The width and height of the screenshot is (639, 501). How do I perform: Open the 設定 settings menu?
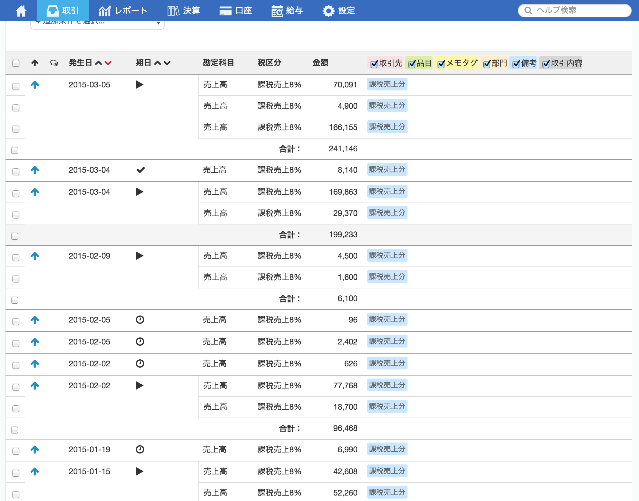click(339, 11)
